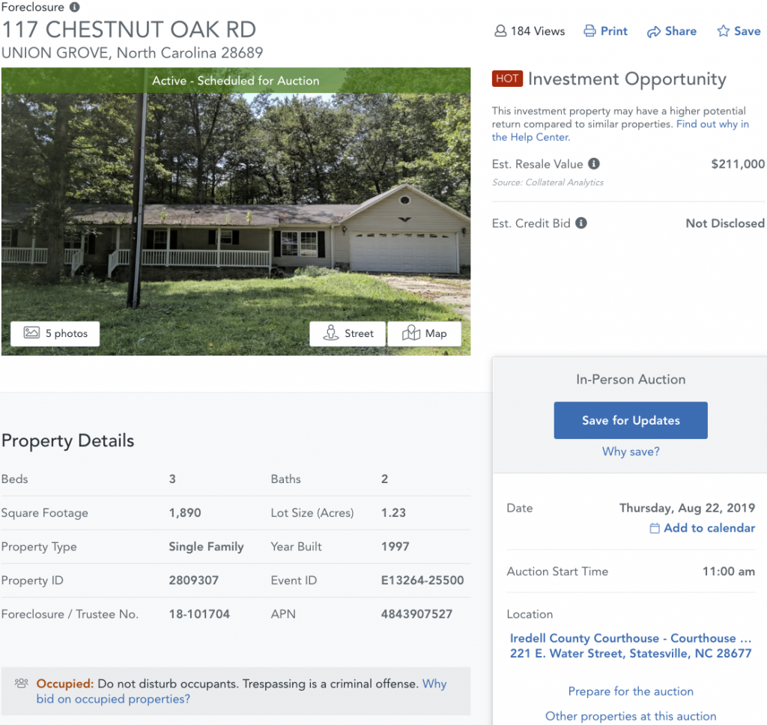Click the Save star icon
Viewport: 767px width, 725px height.
click(x=723, y=31)
